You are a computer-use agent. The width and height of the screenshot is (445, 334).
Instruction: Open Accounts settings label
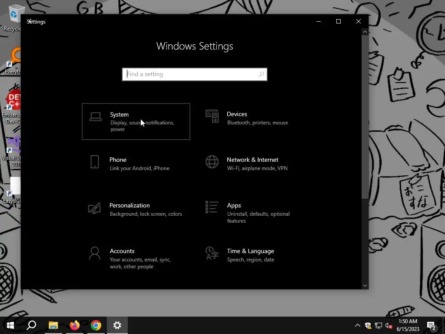coord(122,251)
